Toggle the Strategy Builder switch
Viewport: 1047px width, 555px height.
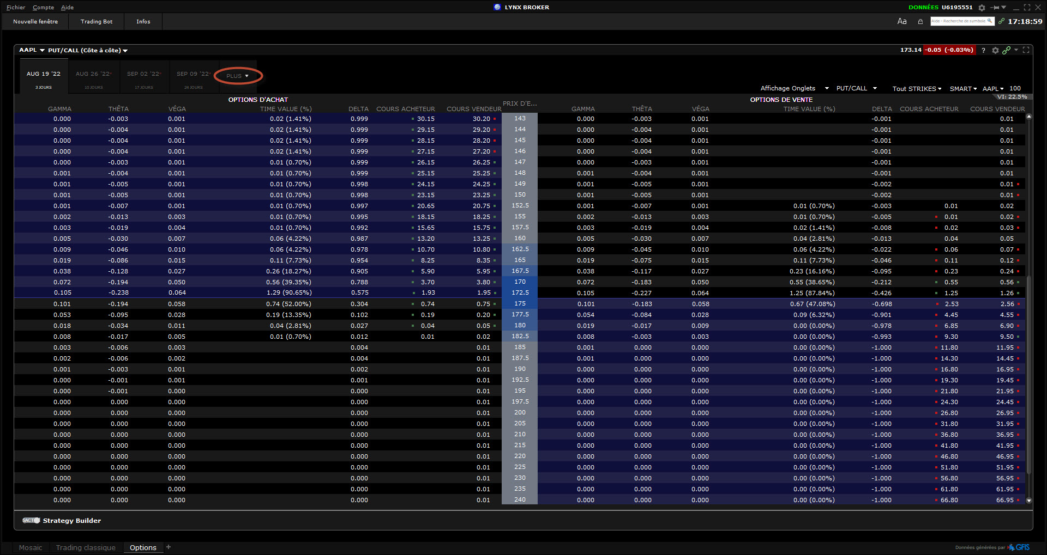coord(31,521)
